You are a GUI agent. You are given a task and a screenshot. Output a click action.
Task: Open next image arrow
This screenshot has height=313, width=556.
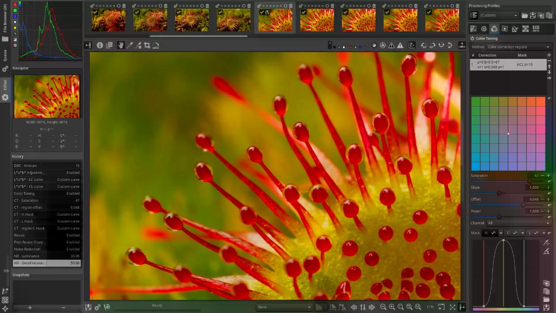[x=372, y=307]
